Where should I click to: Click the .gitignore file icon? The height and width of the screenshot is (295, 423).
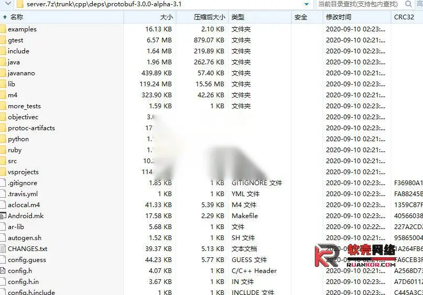click(3, 183)
